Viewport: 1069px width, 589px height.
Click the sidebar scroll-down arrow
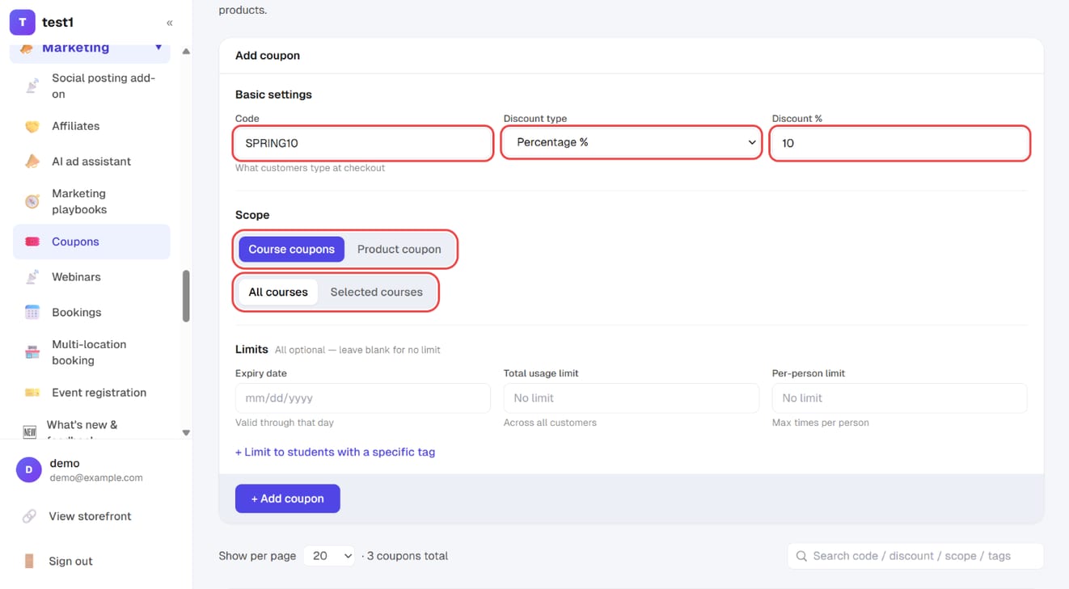click(186, 433)
